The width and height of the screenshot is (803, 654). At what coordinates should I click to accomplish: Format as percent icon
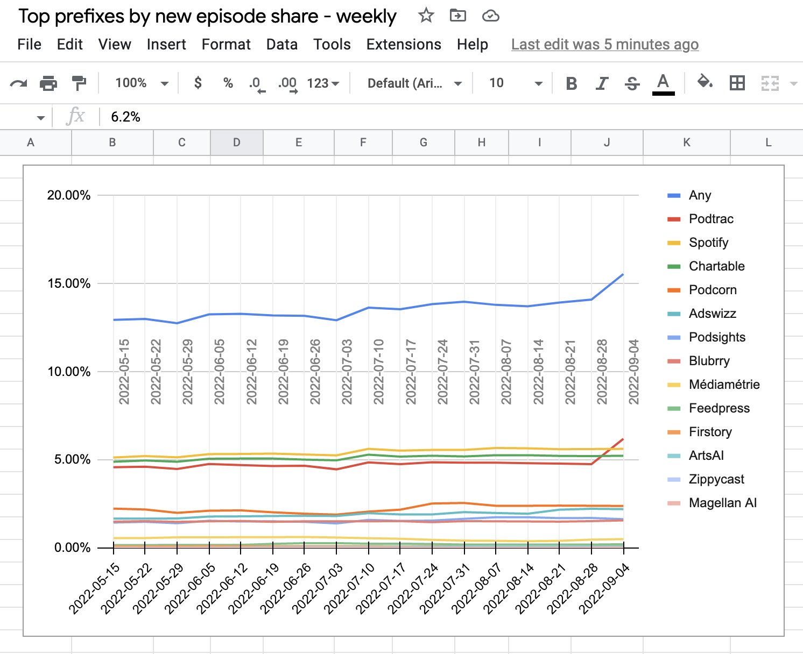pos(228,83)
